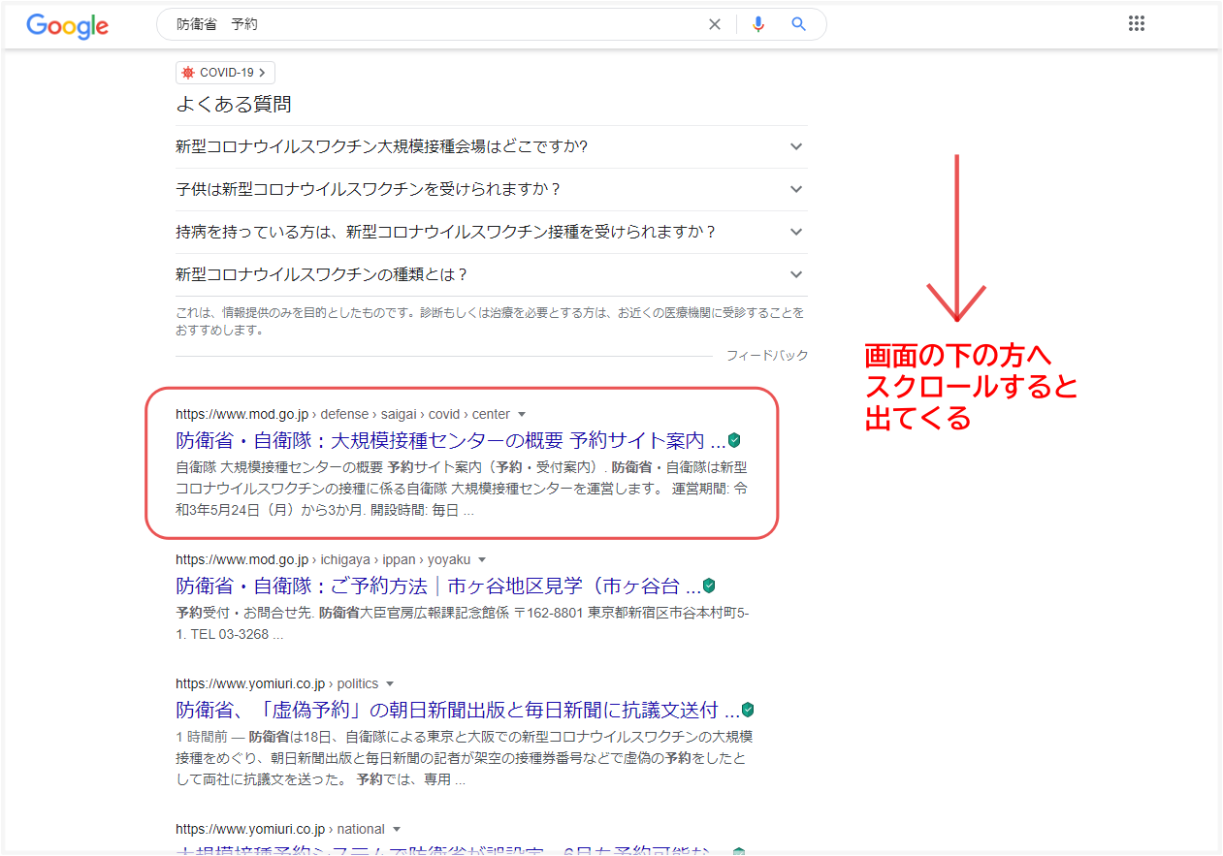
Task: Expand 新型コロナウイルスワクチン大規模接種会場はどこですか? question
Action: 491,146
